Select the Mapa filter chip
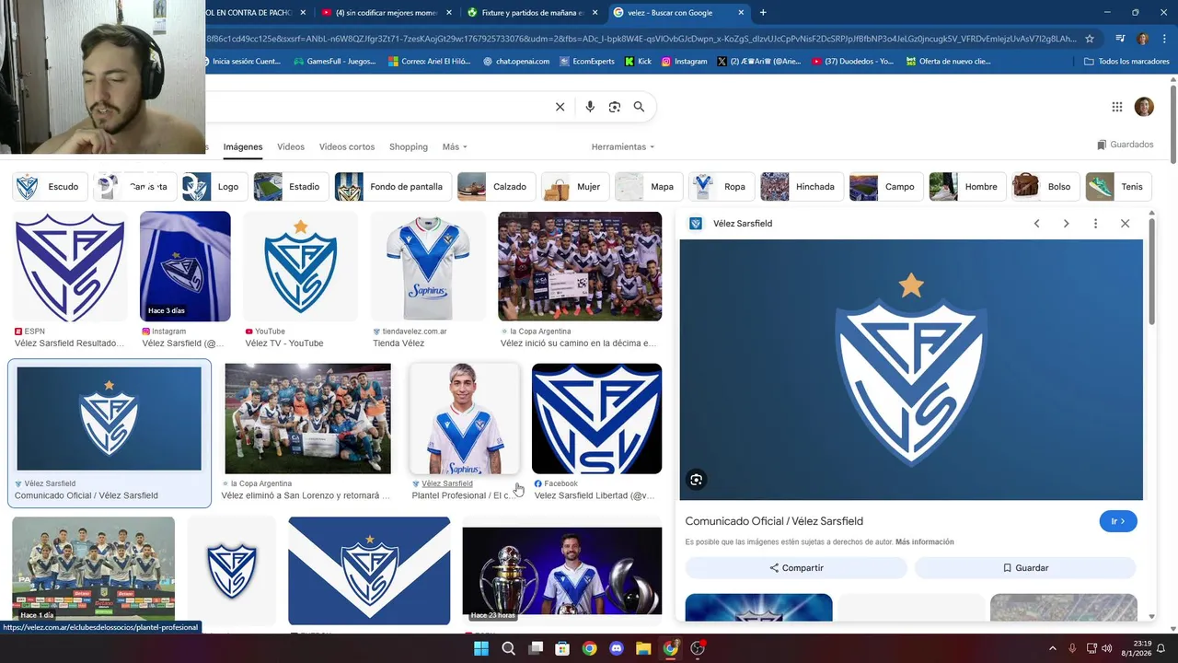The width and height of the screenshot is (1178, 663). coord(648,187)
